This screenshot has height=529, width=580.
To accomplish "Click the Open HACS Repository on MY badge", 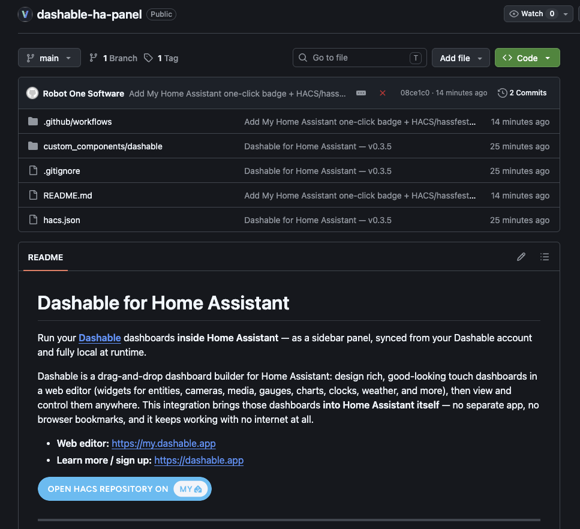I will click(x=125, y=489).
